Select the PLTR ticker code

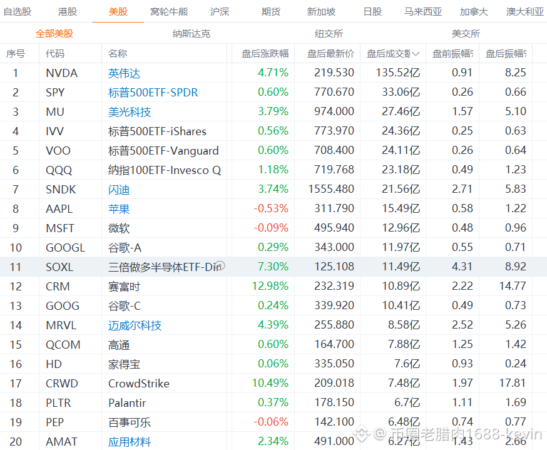[x=58, y=403]
